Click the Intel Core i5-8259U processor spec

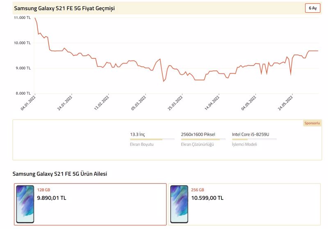click(x=253, y=134)
